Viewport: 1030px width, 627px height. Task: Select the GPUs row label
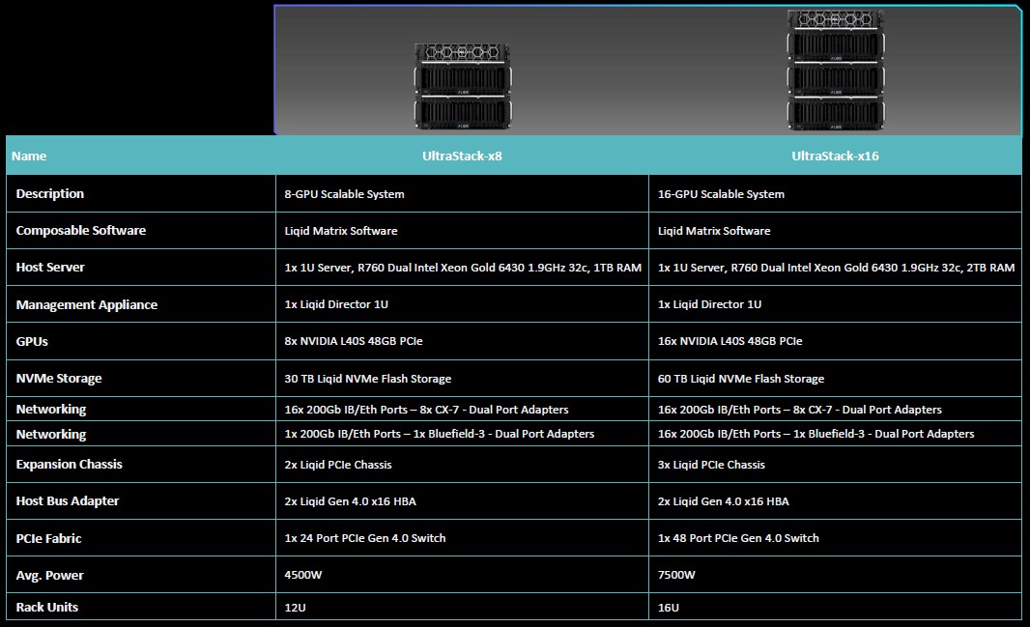(x=34, y=341)
